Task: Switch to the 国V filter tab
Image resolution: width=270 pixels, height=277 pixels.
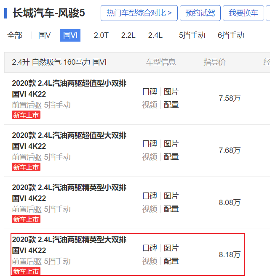Action: coord(44,35)
